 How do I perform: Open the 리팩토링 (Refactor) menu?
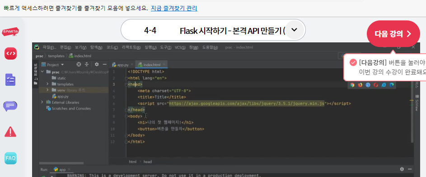click(131, 47)
